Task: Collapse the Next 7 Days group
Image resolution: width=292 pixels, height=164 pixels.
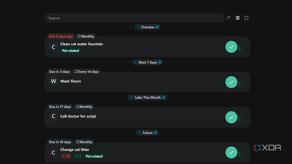Action: click(x=160, y=63)
